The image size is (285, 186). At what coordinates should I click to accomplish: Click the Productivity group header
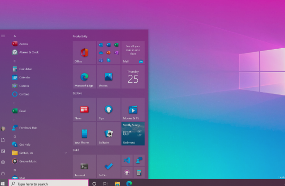coord(80,36)
